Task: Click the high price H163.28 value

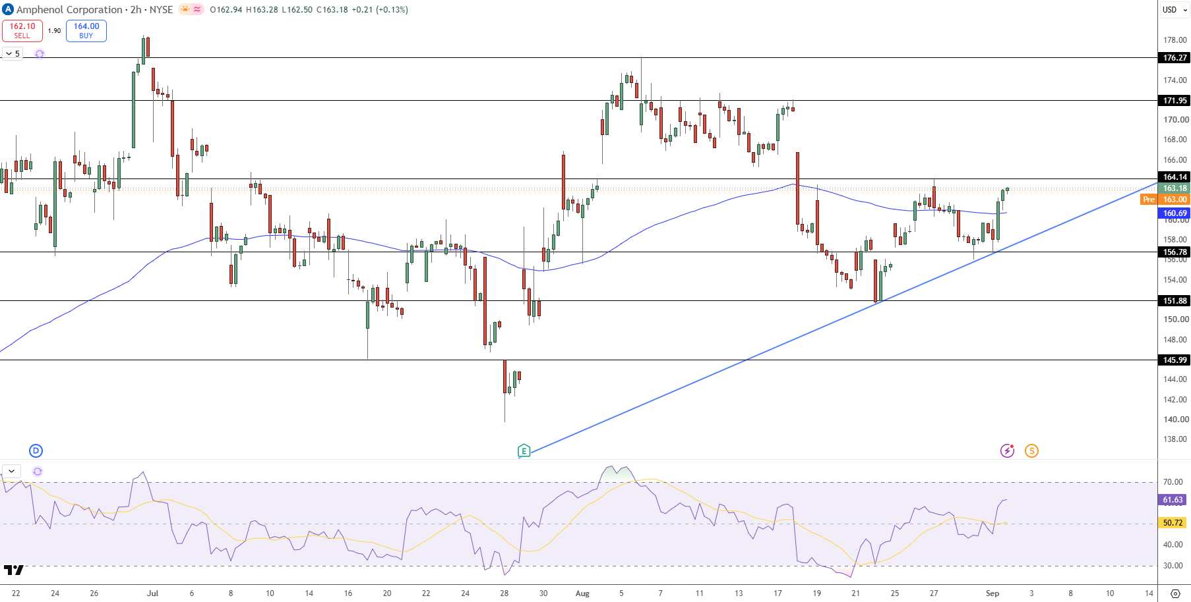Action: coord(262,10)
